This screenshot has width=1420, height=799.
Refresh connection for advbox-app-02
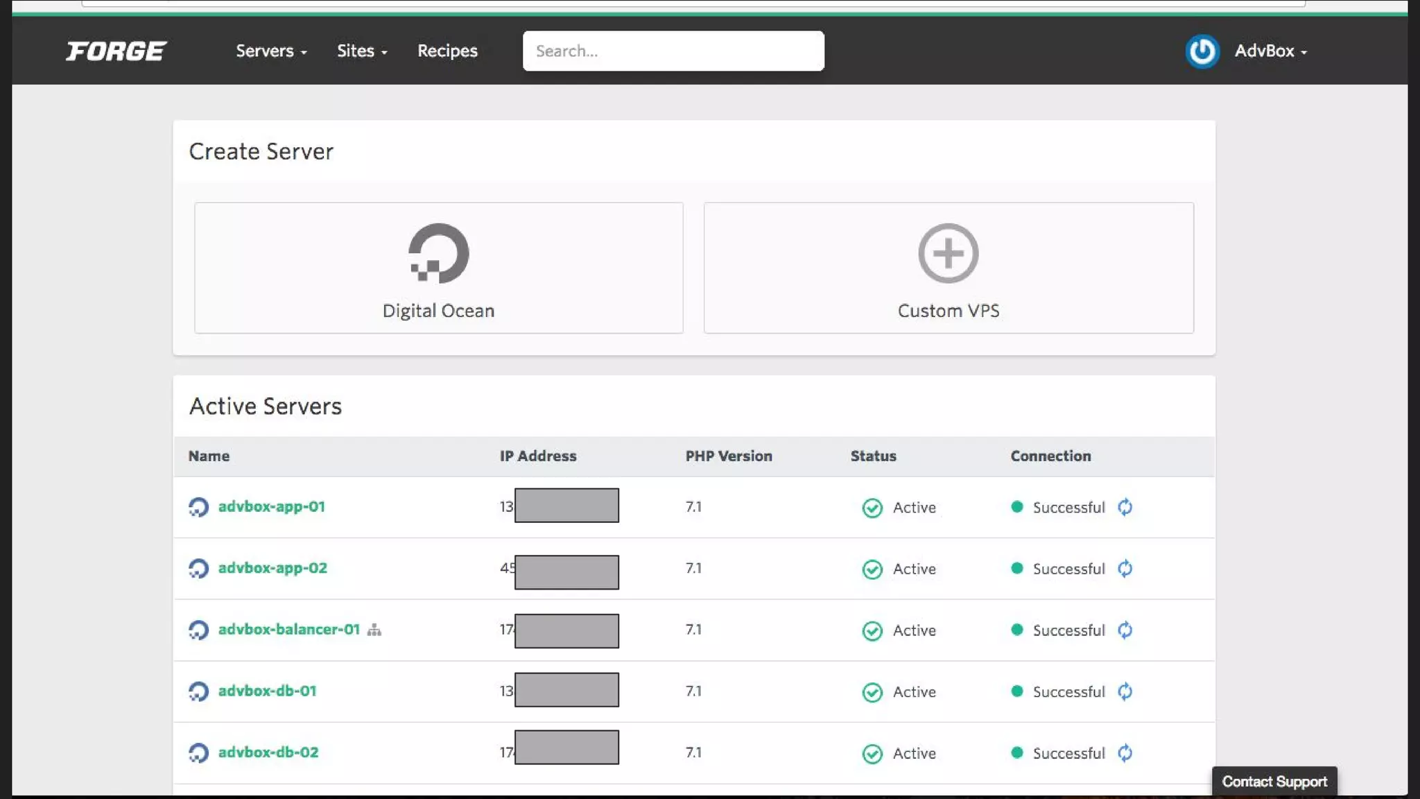[x=1125, y=569]
